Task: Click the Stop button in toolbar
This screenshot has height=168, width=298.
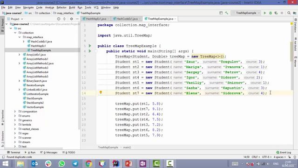Action: (x=282, y=13)
